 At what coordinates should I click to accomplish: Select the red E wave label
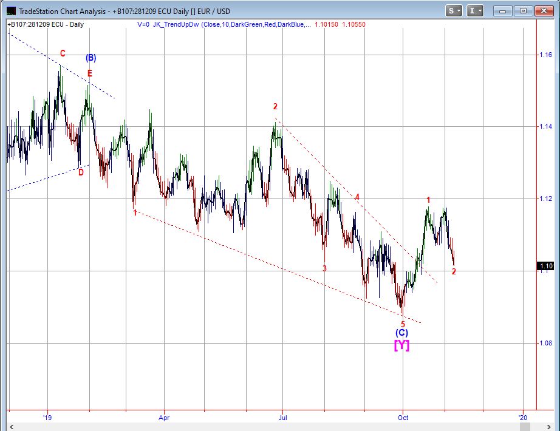[90, 73]
